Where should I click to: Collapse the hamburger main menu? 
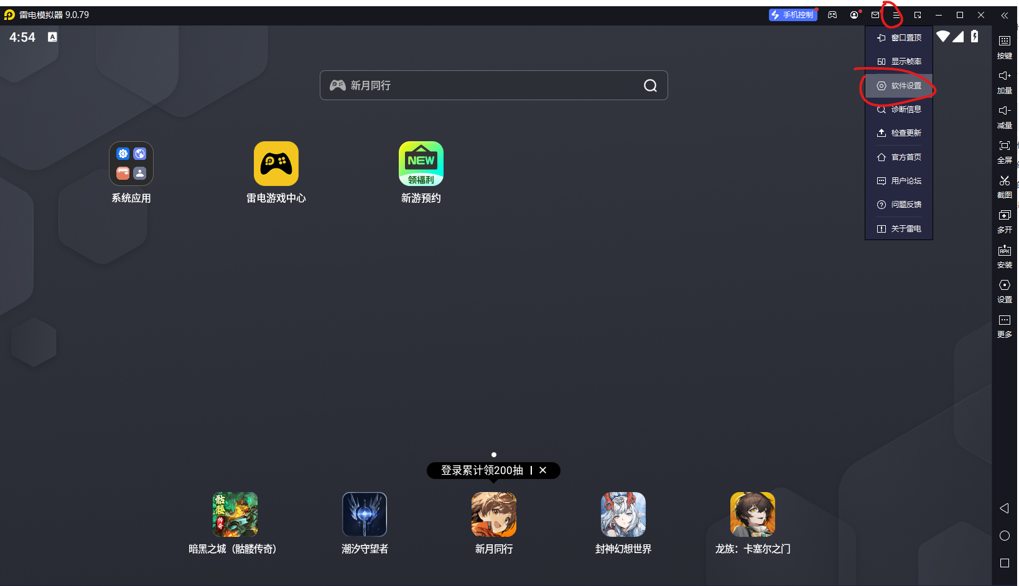[896, 15]
